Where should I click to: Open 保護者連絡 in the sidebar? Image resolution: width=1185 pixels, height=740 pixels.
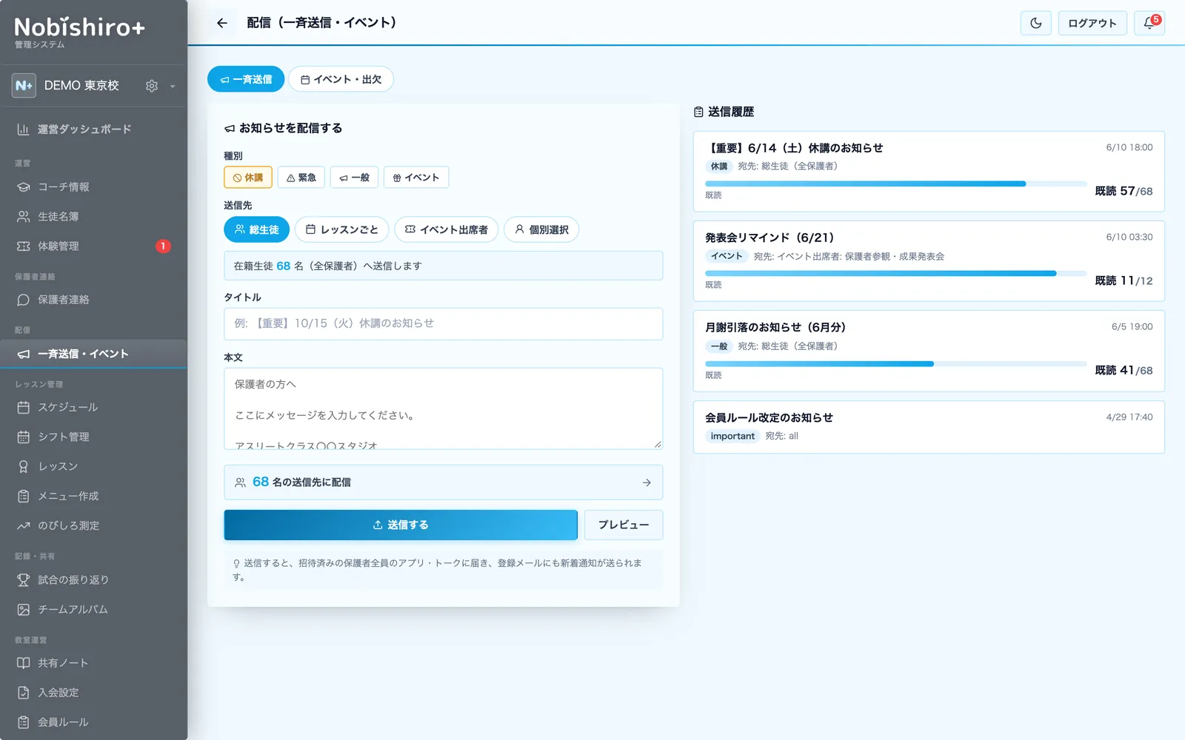coord(93,300)
